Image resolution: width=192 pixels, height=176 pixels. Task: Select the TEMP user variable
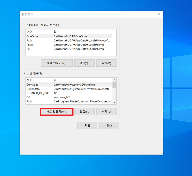pos(69,45)
